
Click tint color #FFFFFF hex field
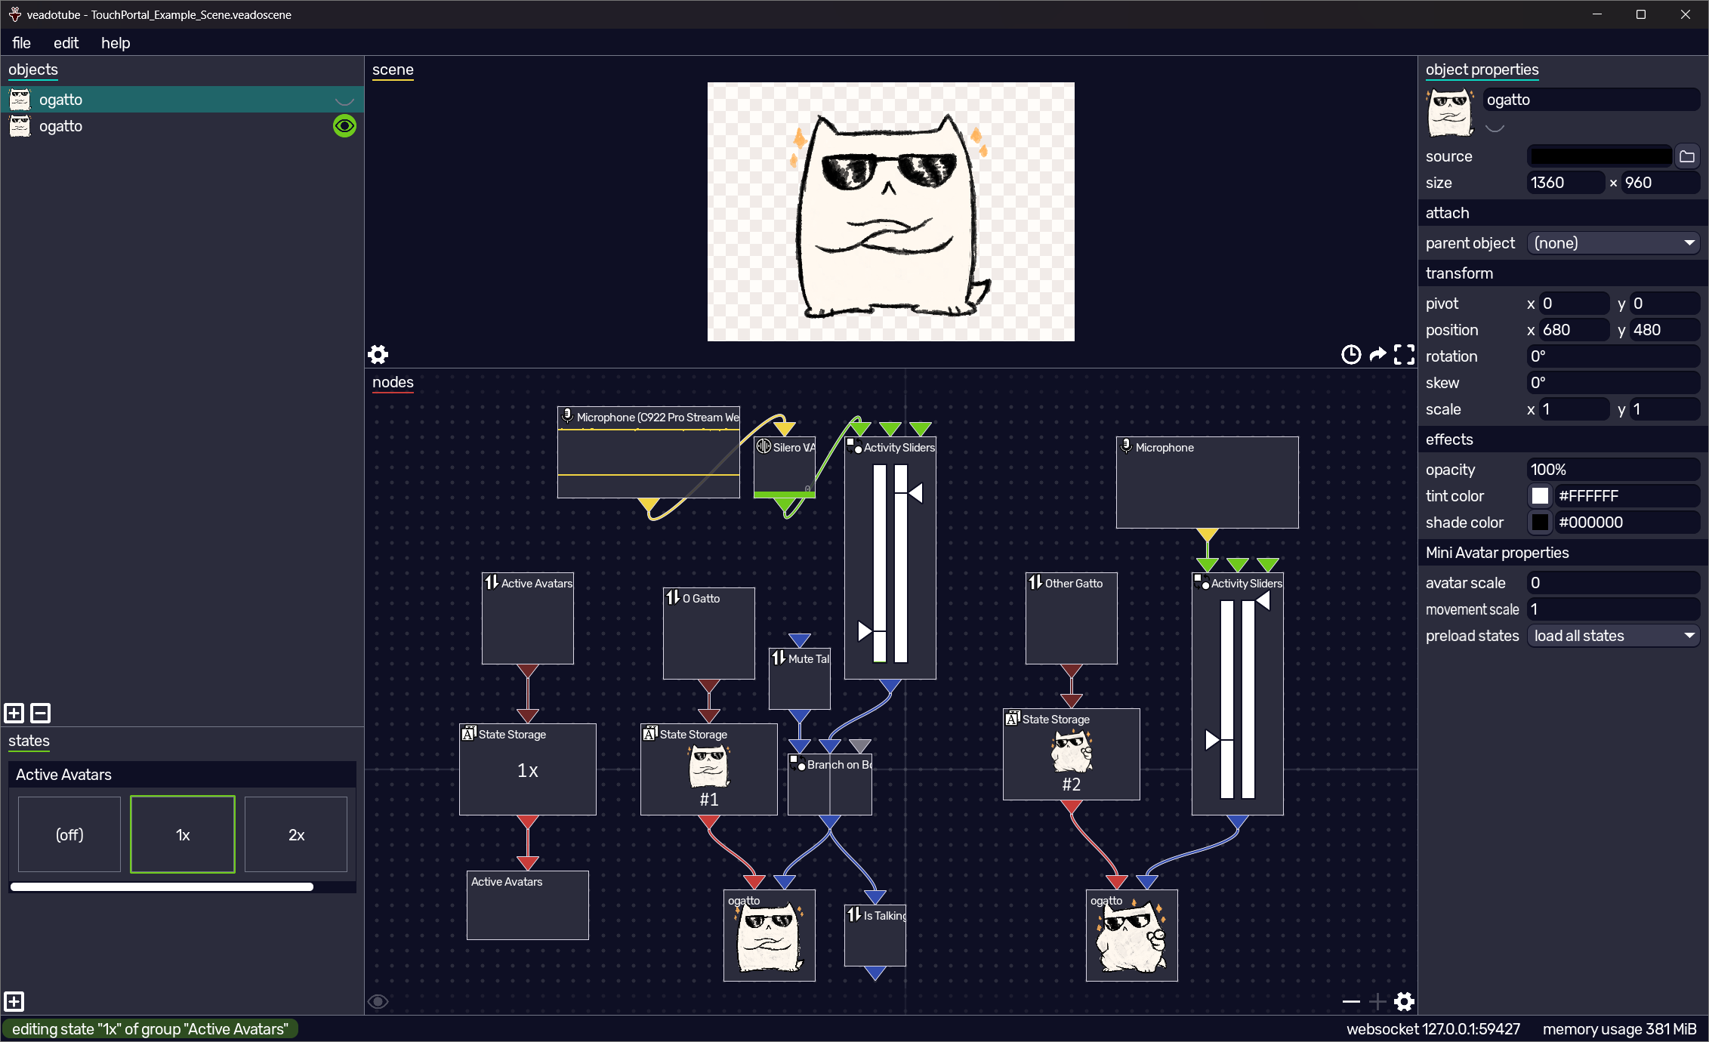coord(1627,496)
